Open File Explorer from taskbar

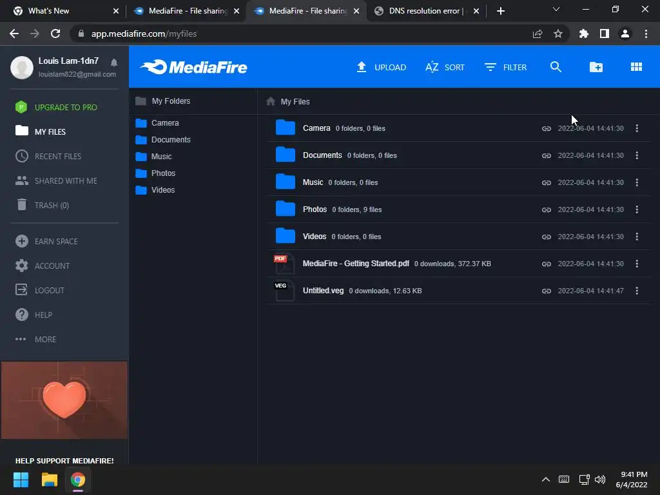tap(49, 480)
